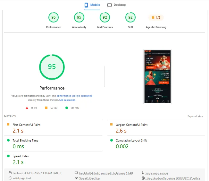Open Using HeadlessChromium 149.0.7827.155 details
The width and height of the screenshot is (209, 181).
coord(173,178)
